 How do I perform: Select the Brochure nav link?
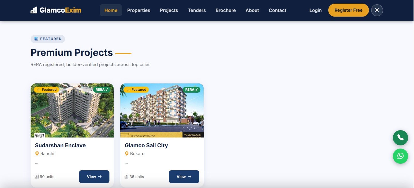coord(226,10)
